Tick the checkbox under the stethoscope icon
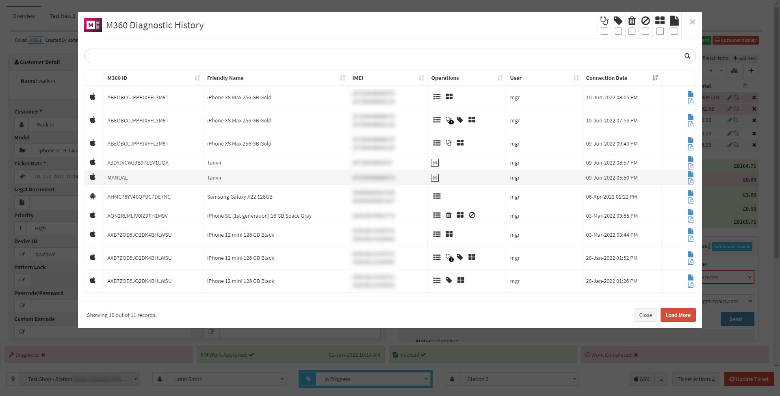Image resolution: width=780 pixels, height=396 pixels. 604,31
